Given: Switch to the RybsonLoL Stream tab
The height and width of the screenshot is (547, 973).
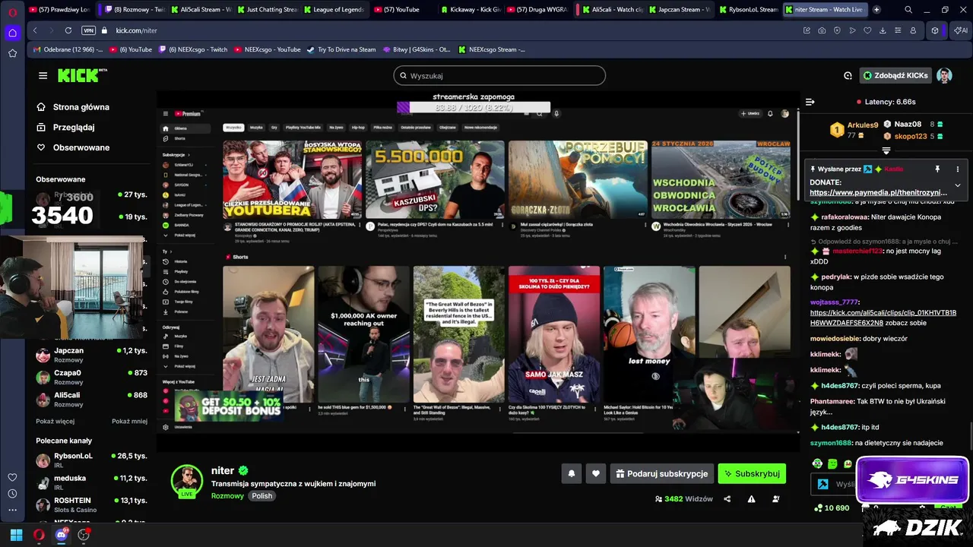Looking at the screenshot, I should click(x=749, y=10).
